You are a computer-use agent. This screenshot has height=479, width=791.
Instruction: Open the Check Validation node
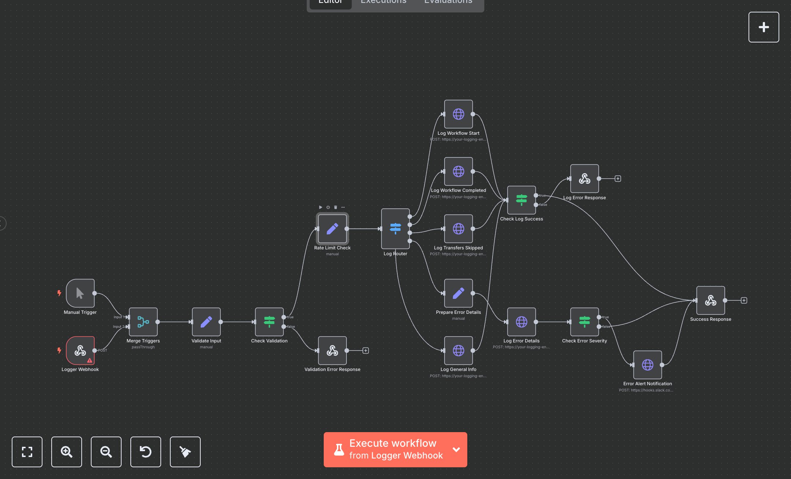[269, 322]
